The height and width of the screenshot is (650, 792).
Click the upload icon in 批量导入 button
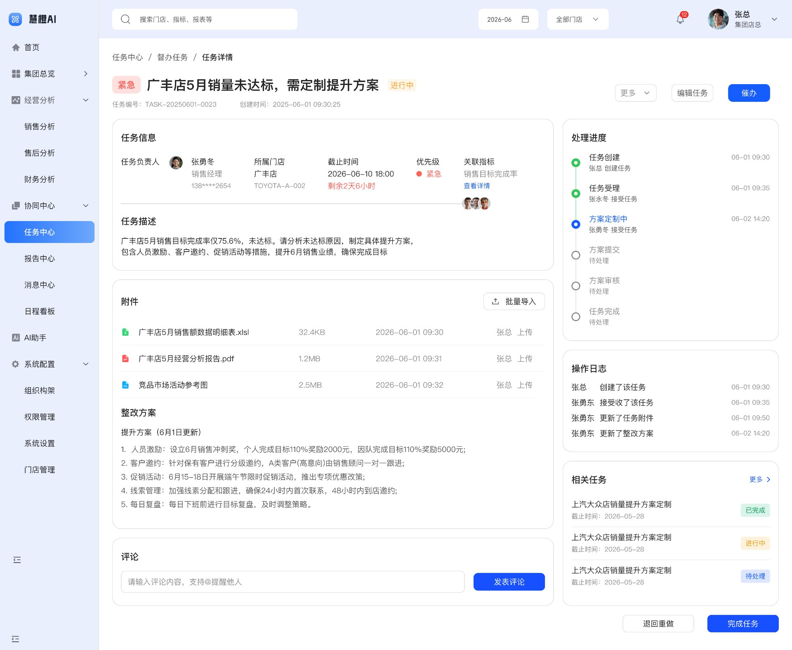point(495,301)
